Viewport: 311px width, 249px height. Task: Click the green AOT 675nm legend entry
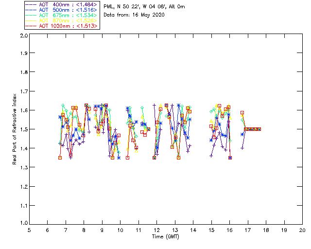click(x=62, y=15)
